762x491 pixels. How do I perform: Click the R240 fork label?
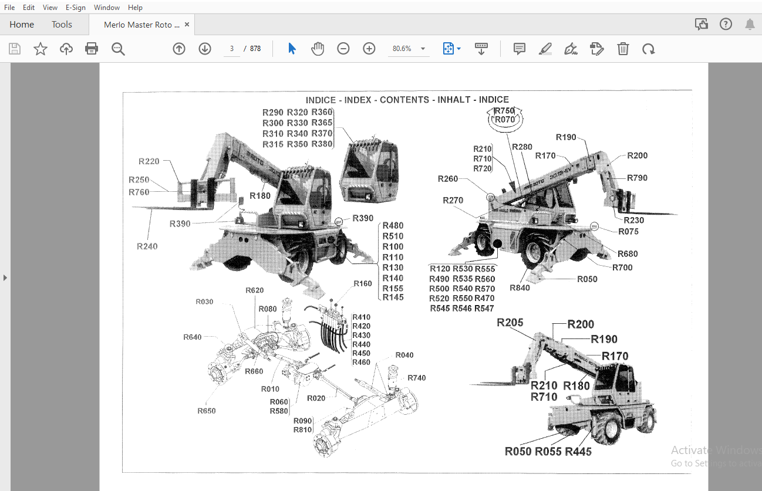(x=147, y=246)
